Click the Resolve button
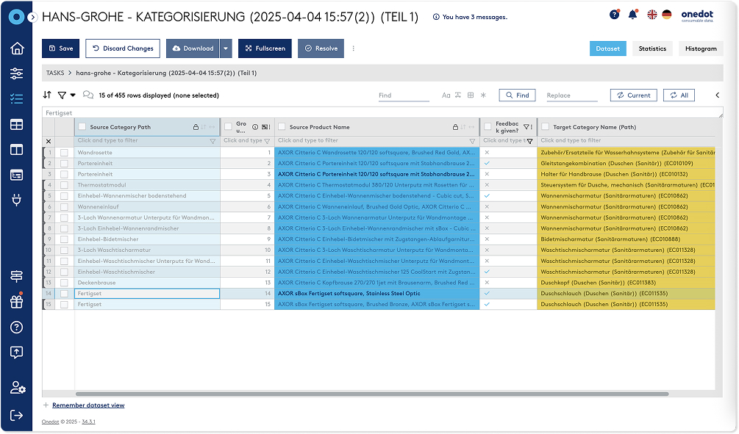 (321, 48)
